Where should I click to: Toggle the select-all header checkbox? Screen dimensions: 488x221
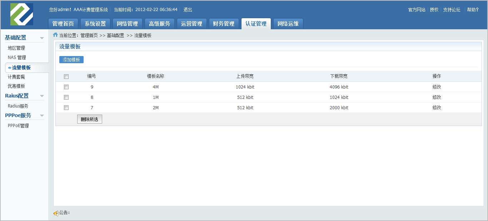[66, 76]
